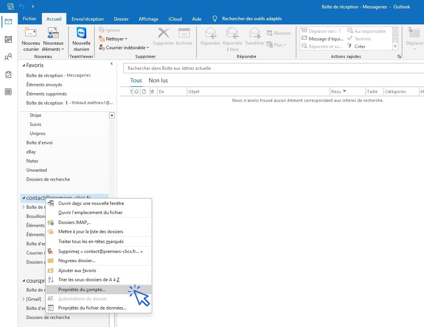Expand the [Gmail] folder
424x327 pixels.
point(24,299)
